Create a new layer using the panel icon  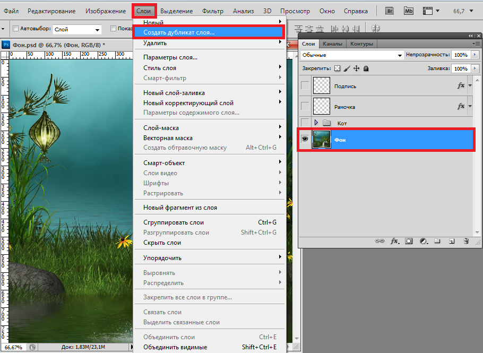(x=452, y=241)
